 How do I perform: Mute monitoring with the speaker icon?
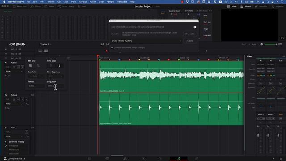click(261, 44)
